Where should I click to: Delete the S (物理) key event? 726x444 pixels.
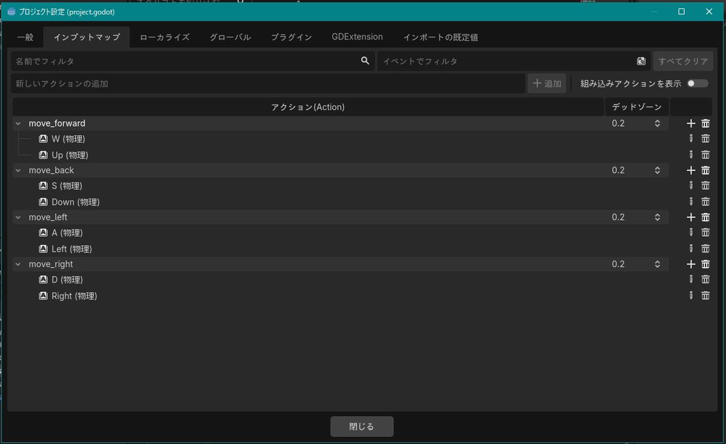click(705, 186)
